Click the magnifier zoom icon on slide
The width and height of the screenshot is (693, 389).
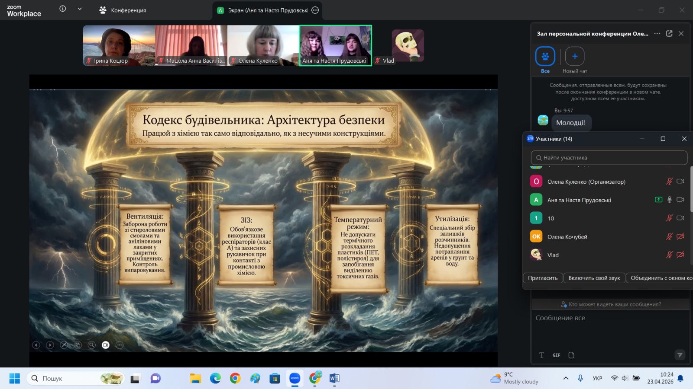[92, 345]
